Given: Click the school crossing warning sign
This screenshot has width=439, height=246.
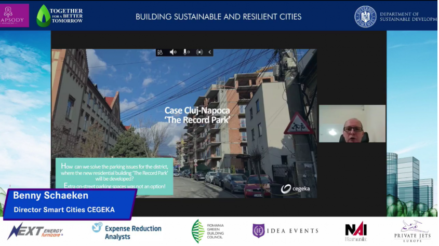Looking at the screenshot, I should (298, 124).
